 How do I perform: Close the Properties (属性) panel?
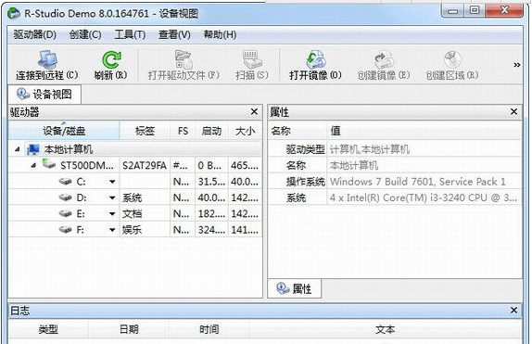[513, 111]
